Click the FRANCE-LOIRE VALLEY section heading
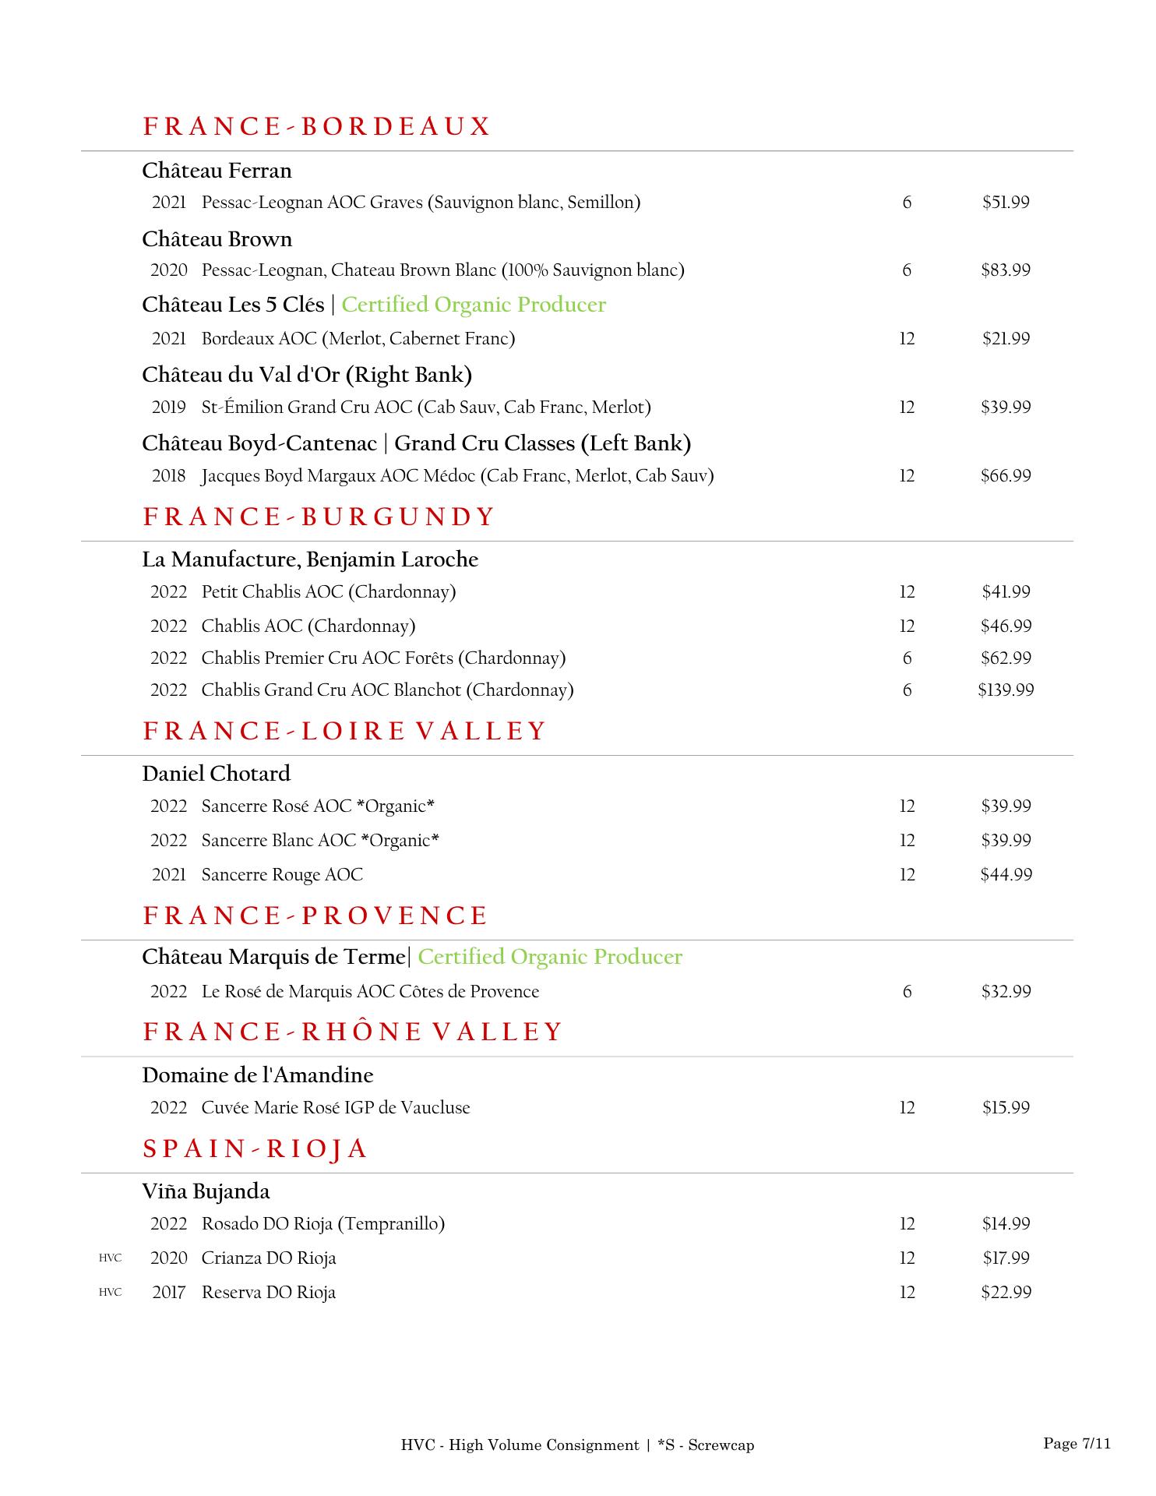The height and width of the screenshot is (1496, 1156). coord(344,731)
